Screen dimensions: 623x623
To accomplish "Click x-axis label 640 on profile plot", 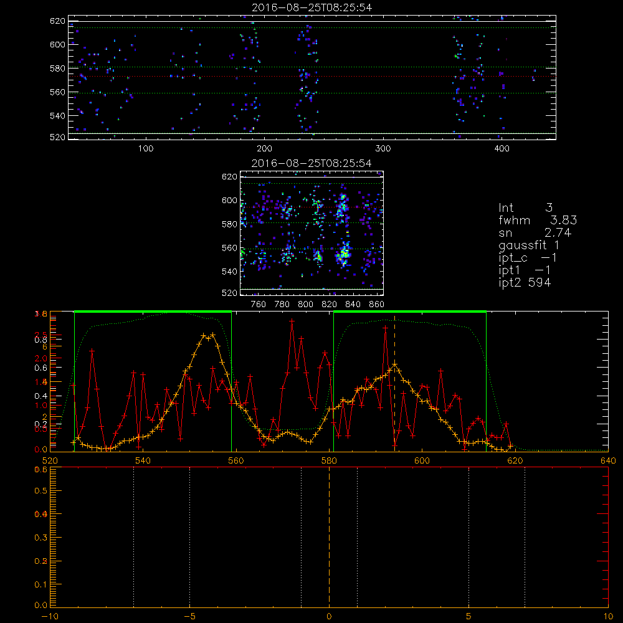I will 608,461.
